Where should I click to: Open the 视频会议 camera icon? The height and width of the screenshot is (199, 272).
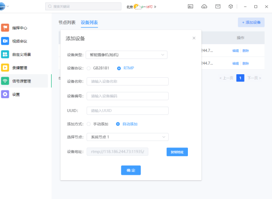pos(5,41)
